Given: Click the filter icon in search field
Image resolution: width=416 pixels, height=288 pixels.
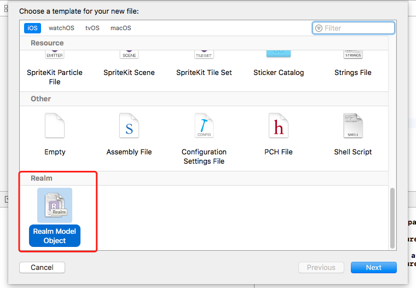Looking at the screenshot, I should (x=319, y=28).
